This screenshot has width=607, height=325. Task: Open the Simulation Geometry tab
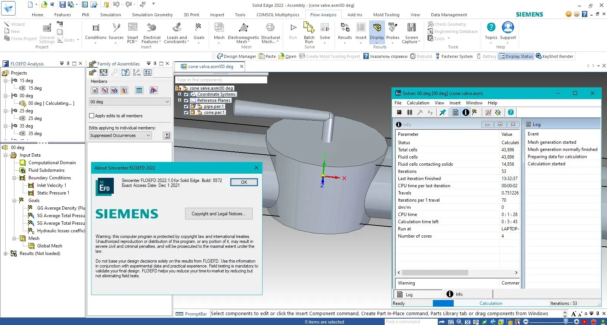point(152,15)
